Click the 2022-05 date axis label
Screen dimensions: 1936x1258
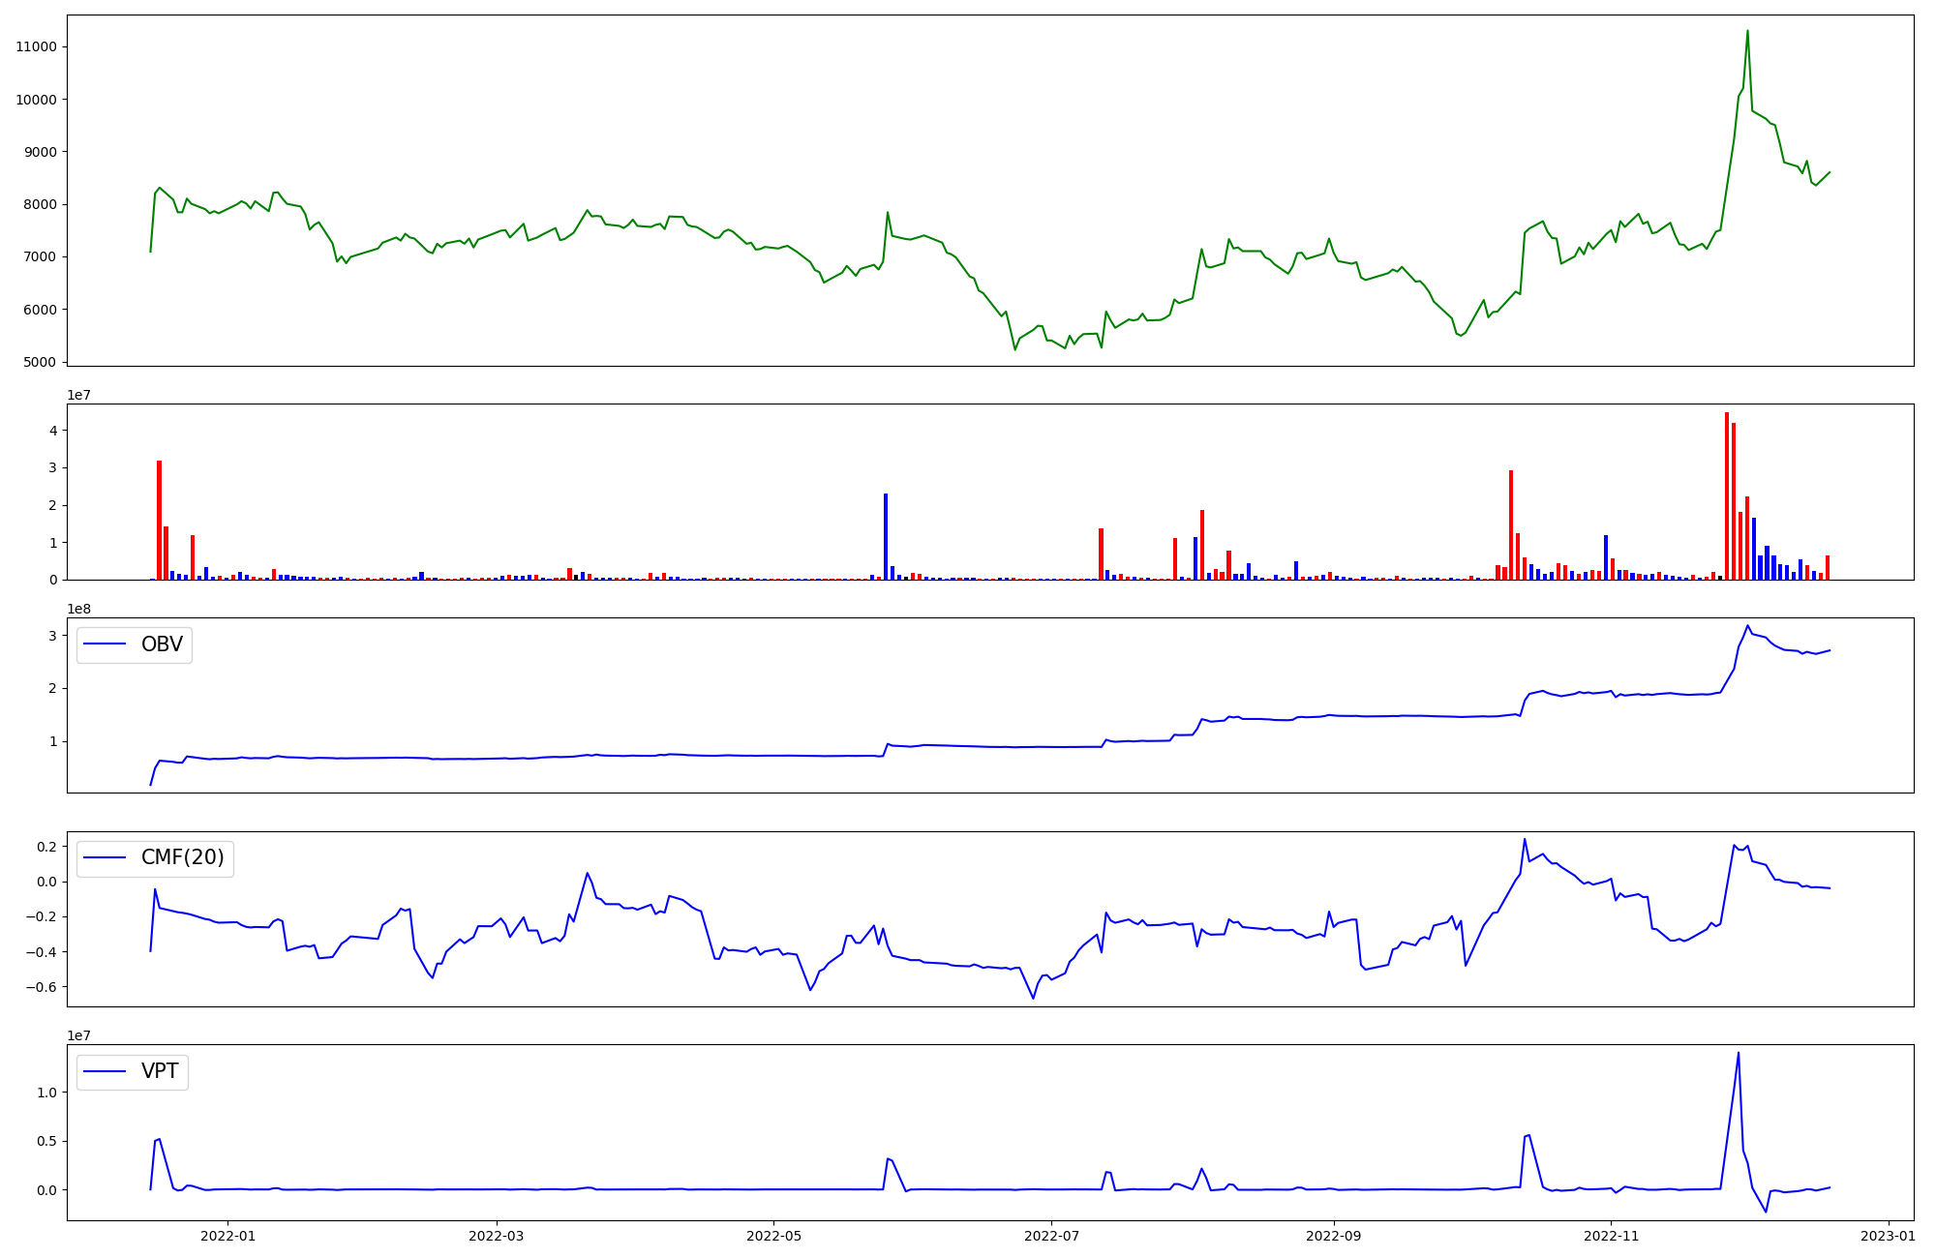(773, 1236)
